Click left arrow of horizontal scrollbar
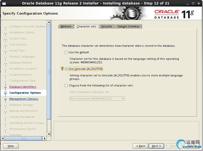The width and height of the screenshot is (203, 151). tap(3, 138)
